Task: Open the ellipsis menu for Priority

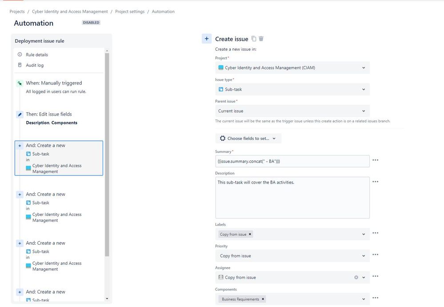Action: point(376,255)
